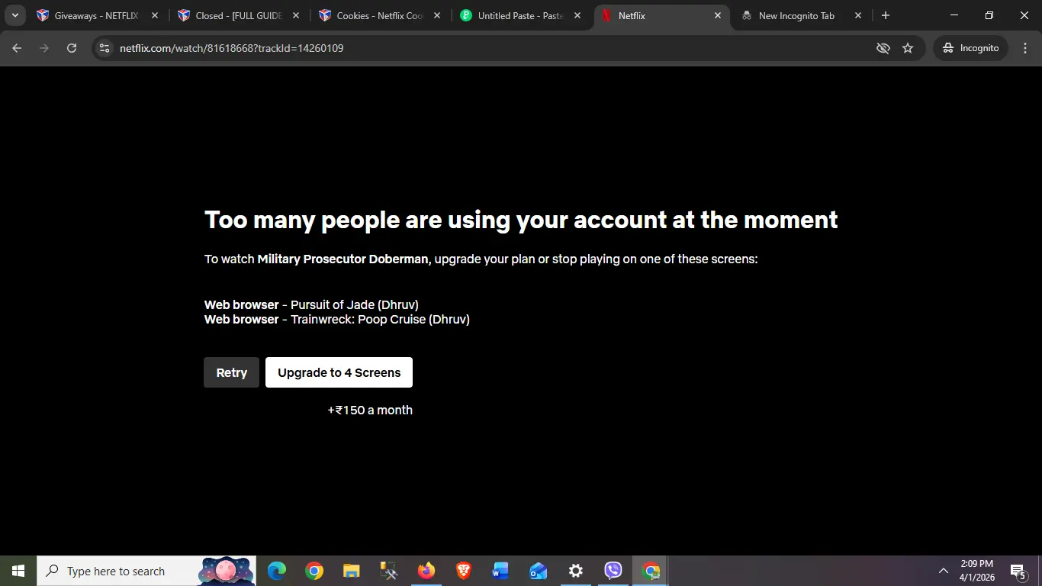Open the Cookies - Netflix Cookies tab
Screen dimensions: 1042x586
click(x=380, y=15)
